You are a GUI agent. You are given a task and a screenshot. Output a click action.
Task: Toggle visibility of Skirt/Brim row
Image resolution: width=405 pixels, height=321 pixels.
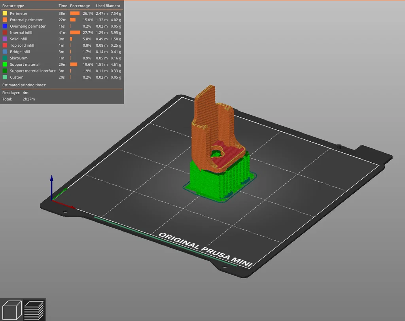point(62,58)
